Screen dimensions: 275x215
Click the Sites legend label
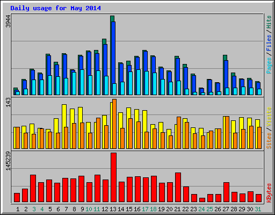coord(269,141)
